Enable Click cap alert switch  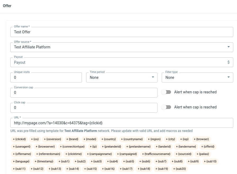point(166,107)
